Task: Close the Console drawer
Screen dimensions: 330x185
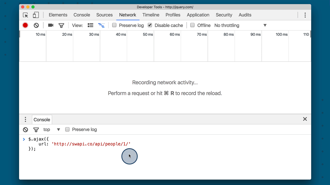Action: 305,119
